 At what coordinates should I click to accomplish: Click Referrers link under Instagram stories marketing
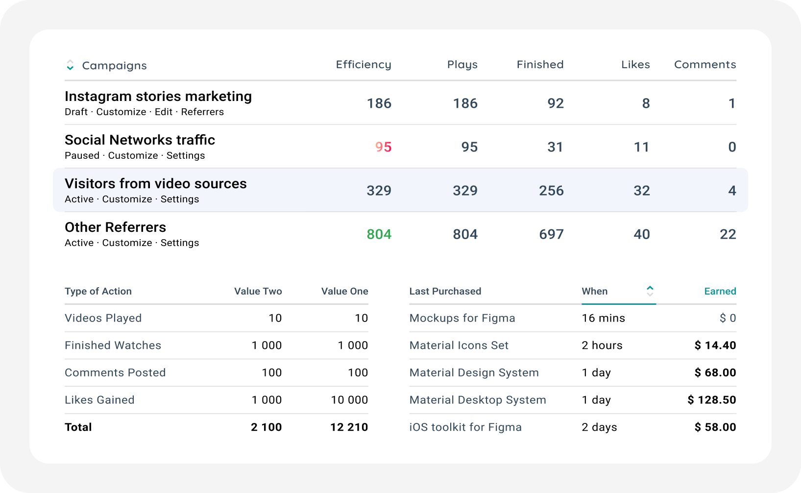pos(202,112)
